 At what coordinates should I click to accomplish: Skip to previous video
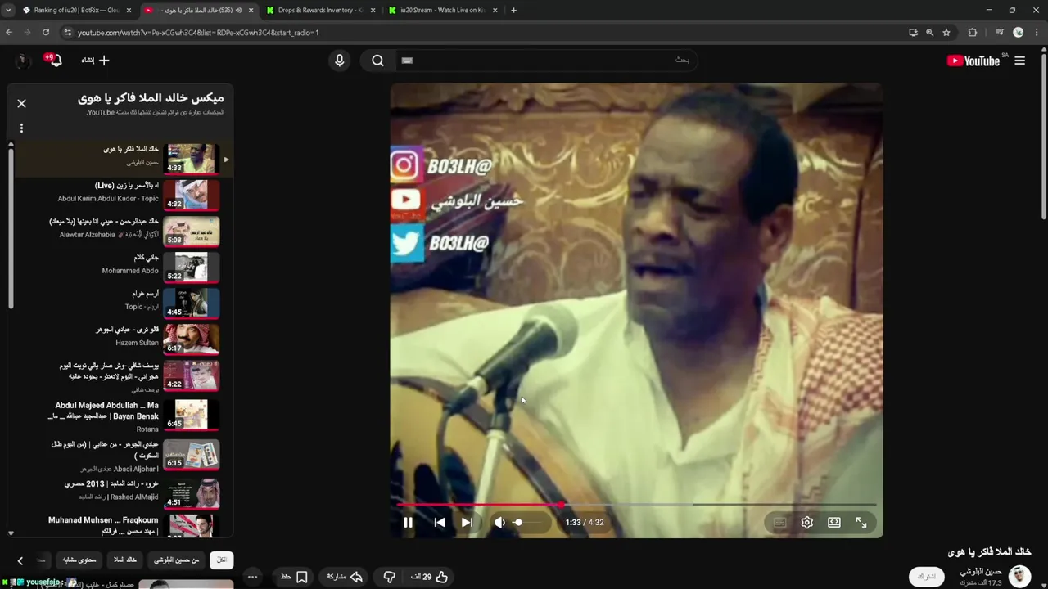(440, 522)
